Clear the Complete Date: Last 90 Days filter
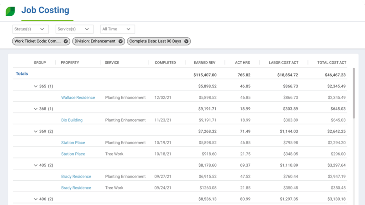Image resolution: width=365 pixels, height=205 pixels. 186,41
